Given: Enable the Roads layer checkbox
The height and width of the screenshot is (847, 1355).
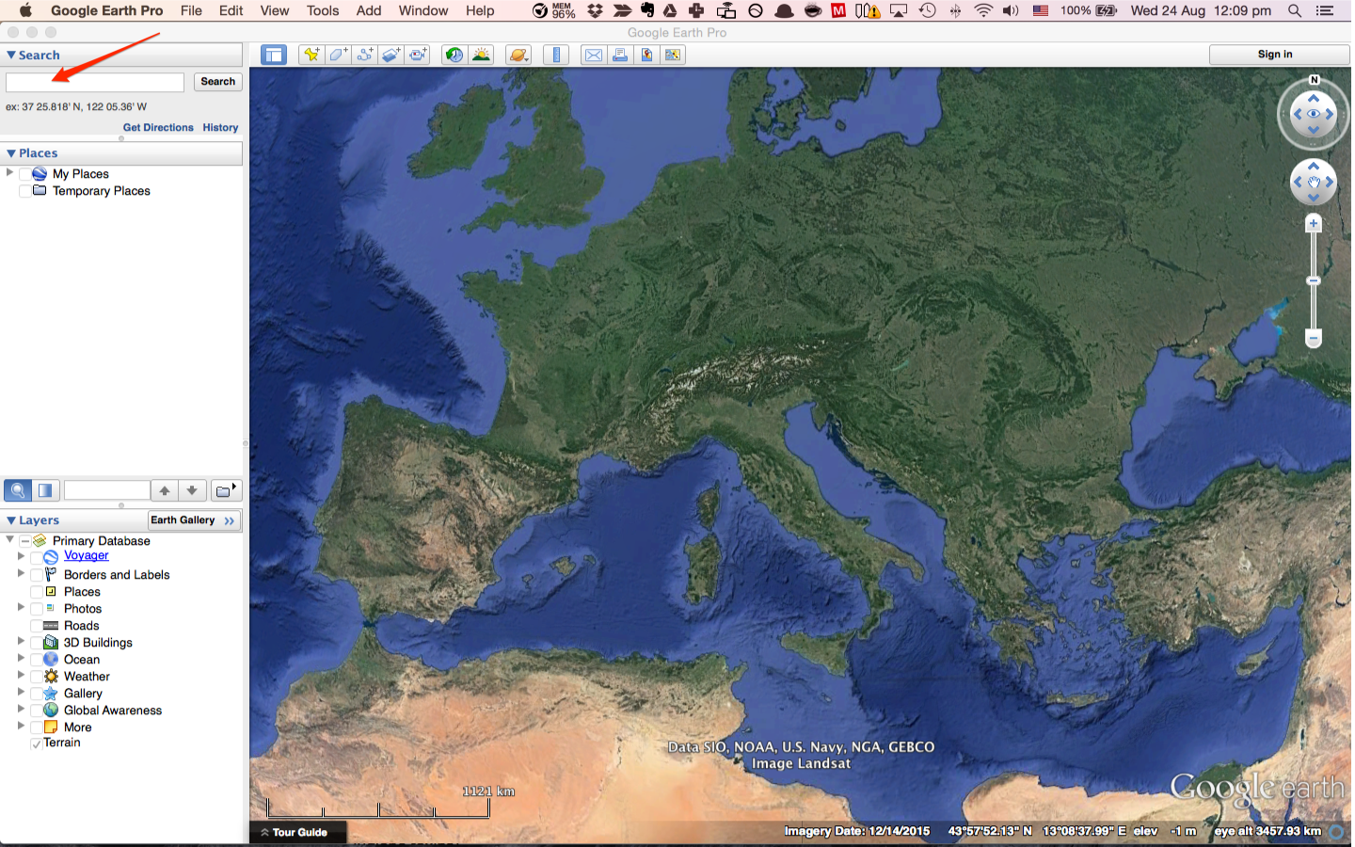Looking at the screenshot, I should (37, 626).
